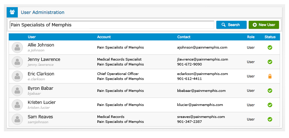The width and height of the screenshot is (289, 138).
Task: Click Sam Reaves's green status checkmark
Action: [x=270, y=119]
